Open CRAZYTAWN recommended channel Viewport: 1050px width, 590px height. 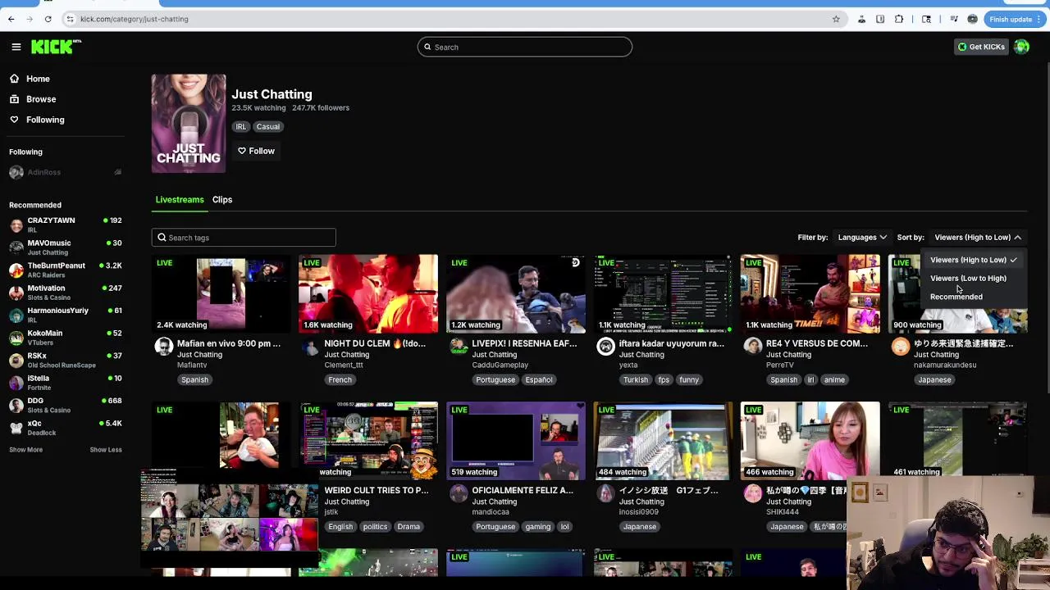click(x=66, y=225)
